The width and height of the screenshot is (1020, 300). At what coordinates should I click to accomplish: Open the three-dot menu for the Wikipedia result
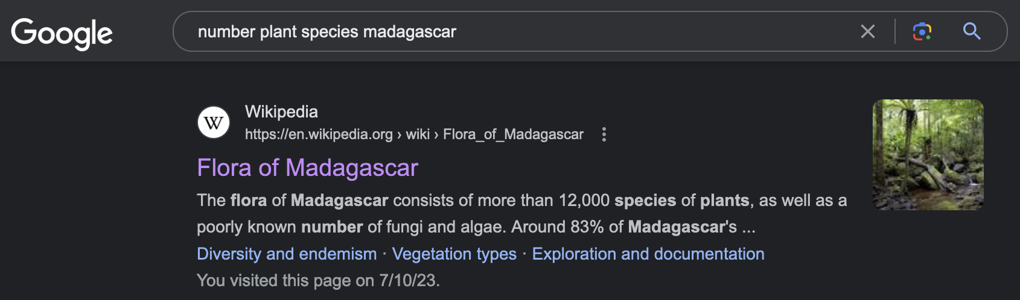point(604,134)
